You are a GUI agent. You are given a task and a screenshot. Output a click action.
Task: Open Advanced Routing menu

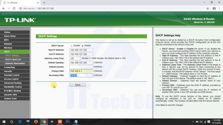click(15, 83)
